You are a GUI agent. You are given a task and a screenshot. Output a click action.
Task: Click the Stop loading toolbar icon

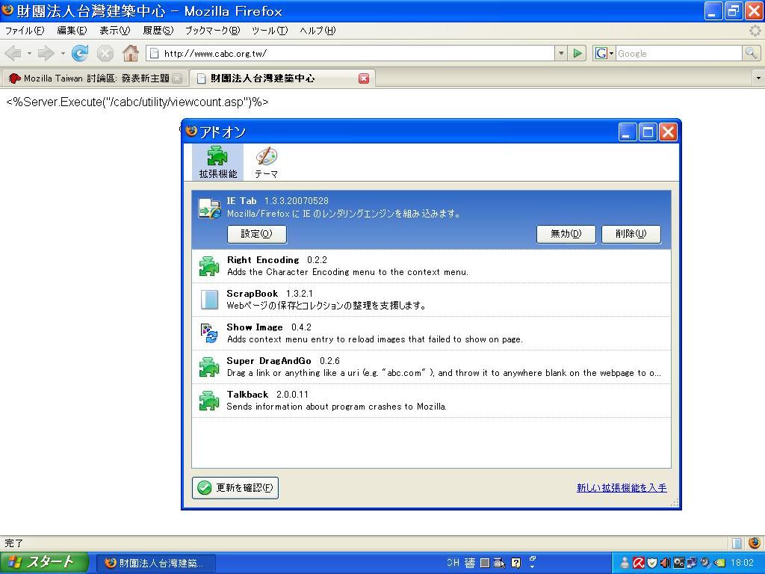(105, 53)
